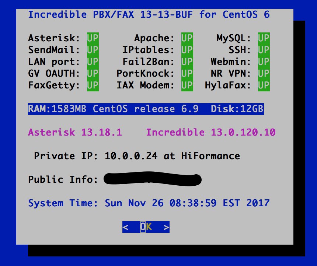Click the 'PortKnock:' label
The width and height of the screenshot is (317, 266).
[145, 73]
